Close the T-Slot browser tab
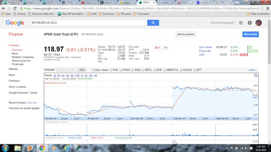 point(77,3)
